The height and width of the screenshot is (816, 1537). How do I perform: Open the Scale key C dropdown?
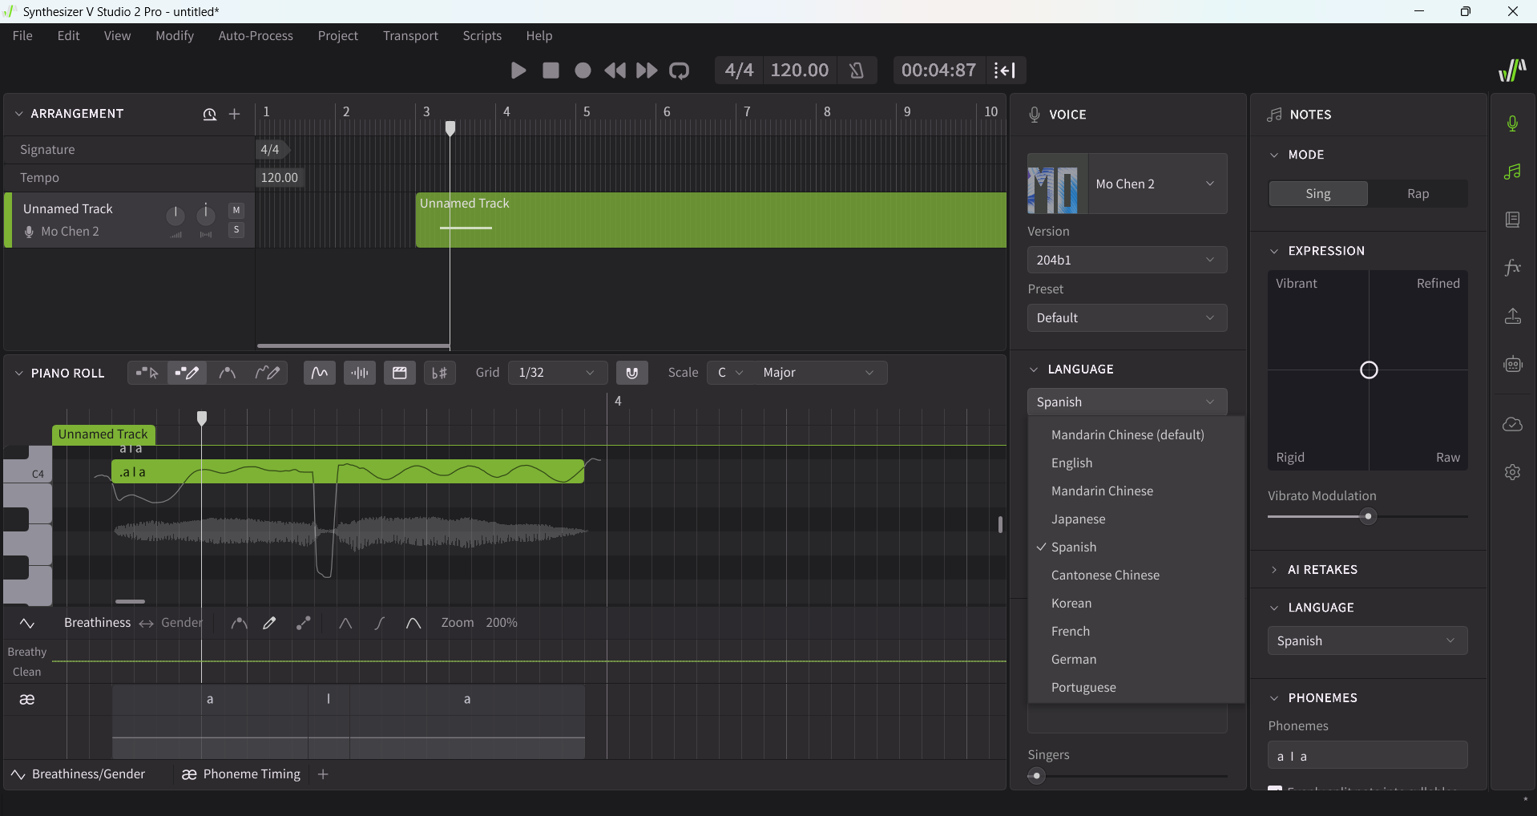[730, 373]
